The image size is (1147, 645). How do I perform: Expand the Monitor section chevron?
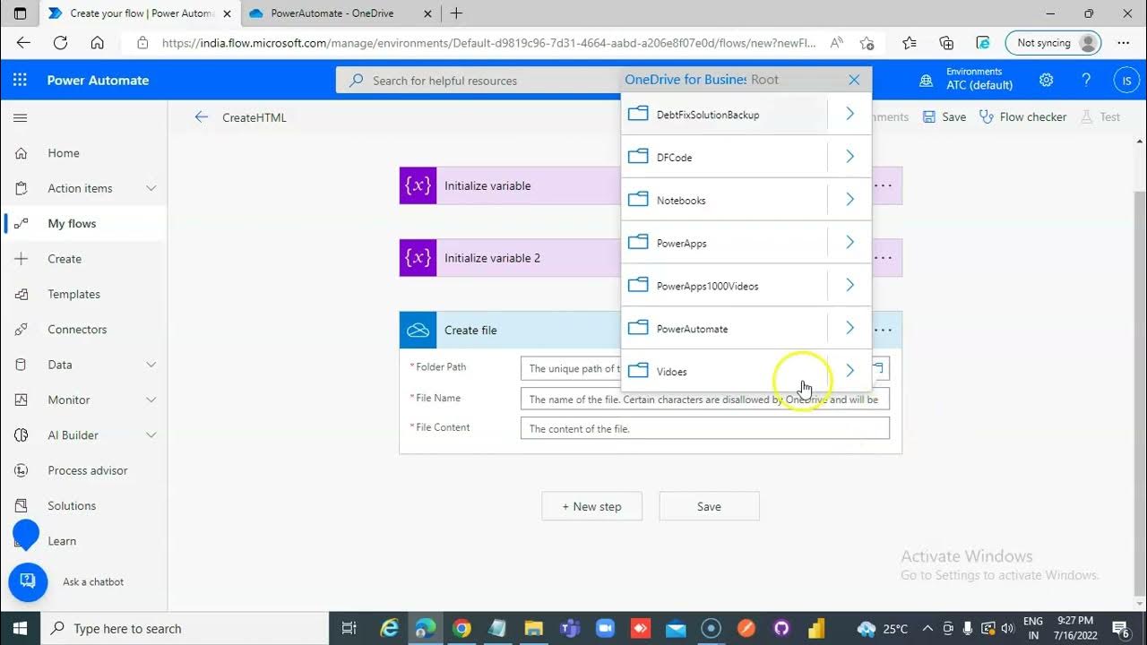tap(151, 400)
